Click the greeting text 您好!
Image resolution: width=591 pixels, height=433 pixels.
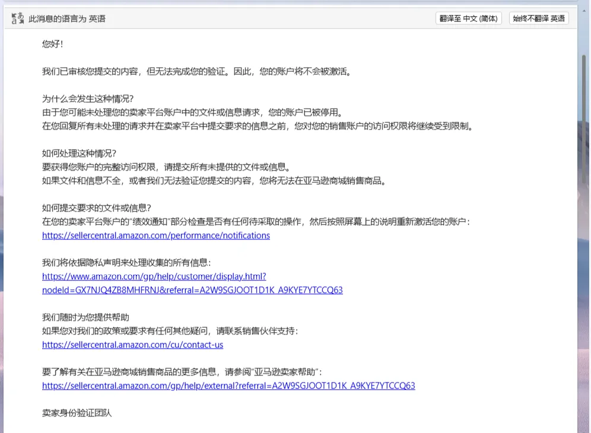[52, 44]
